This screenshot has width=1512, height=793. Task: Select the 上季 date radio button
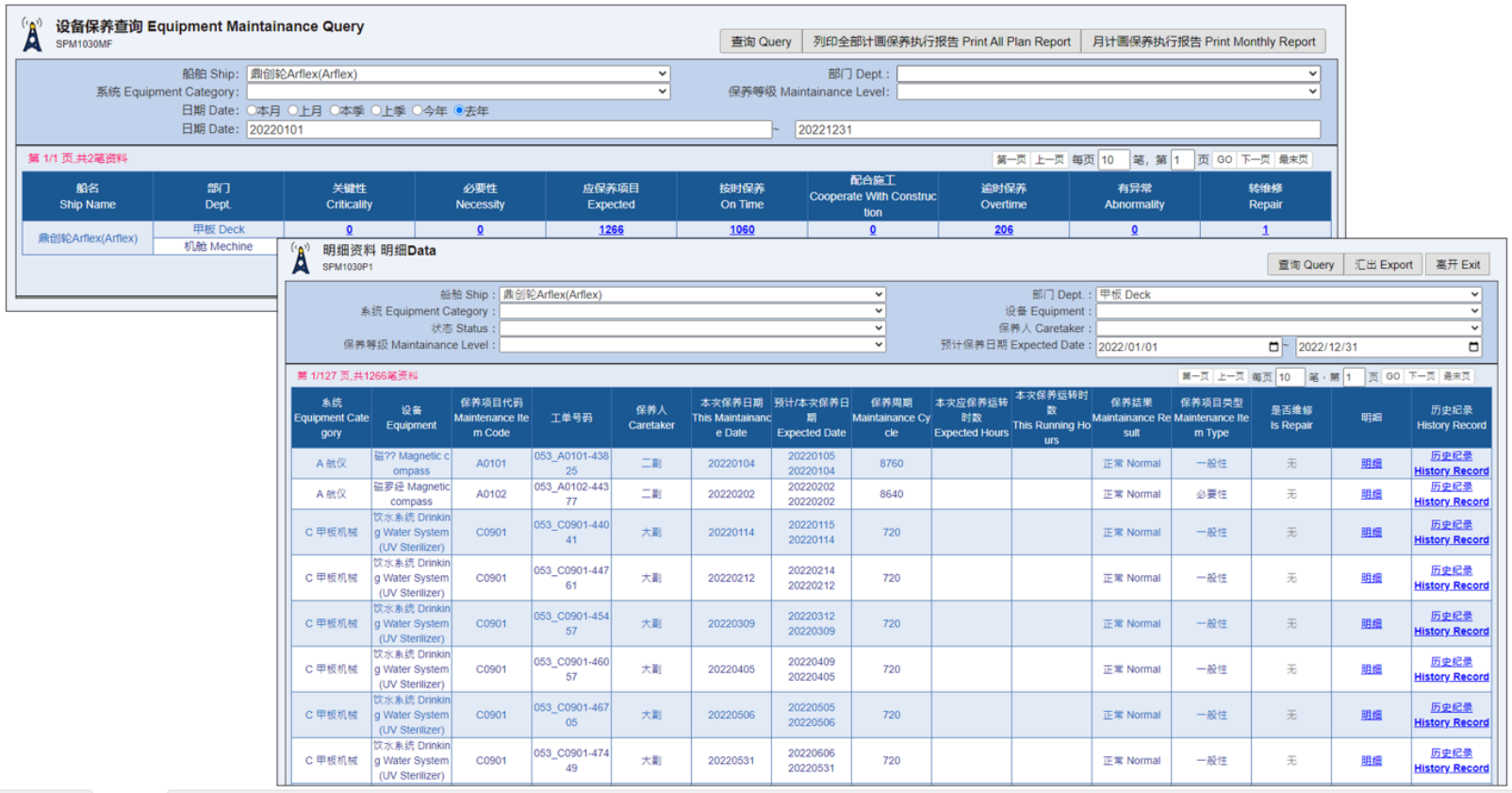[376, 110]
